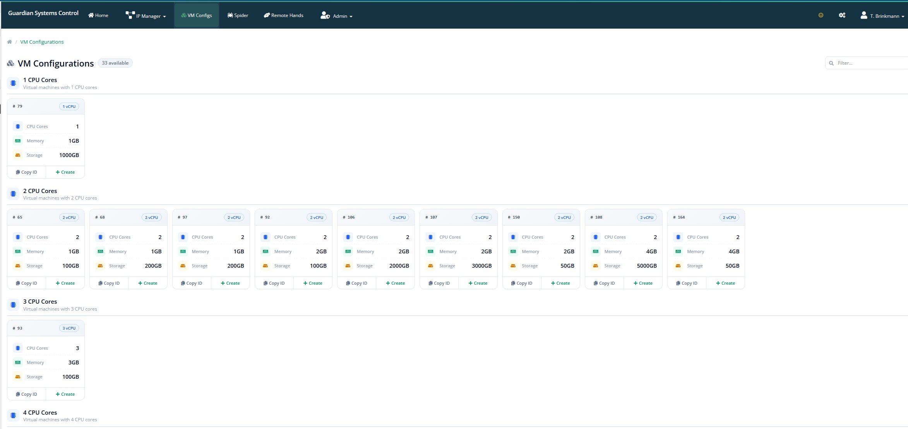Screen dimensions: 908x429
Task: Open the settings cogs icon in navbar
Action: (842, 15)
